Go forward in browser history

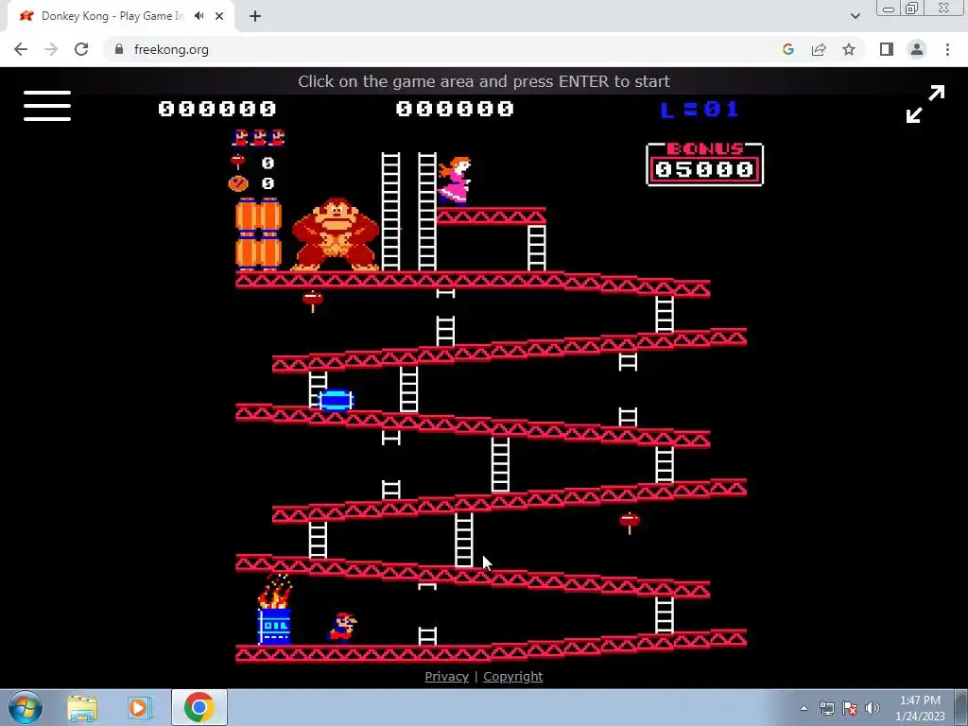tap(51, 49)
